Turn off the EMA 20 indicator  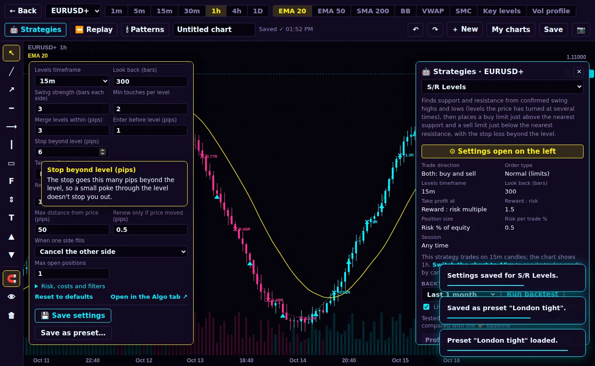point(292,11)
